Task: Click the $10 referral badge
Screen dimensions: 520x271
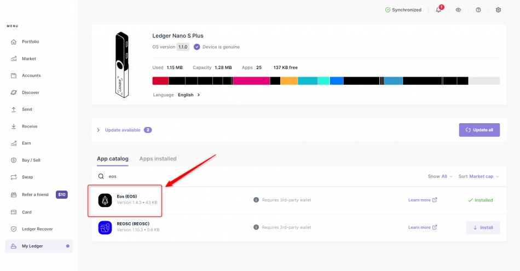Action: (x=62, y=195)
